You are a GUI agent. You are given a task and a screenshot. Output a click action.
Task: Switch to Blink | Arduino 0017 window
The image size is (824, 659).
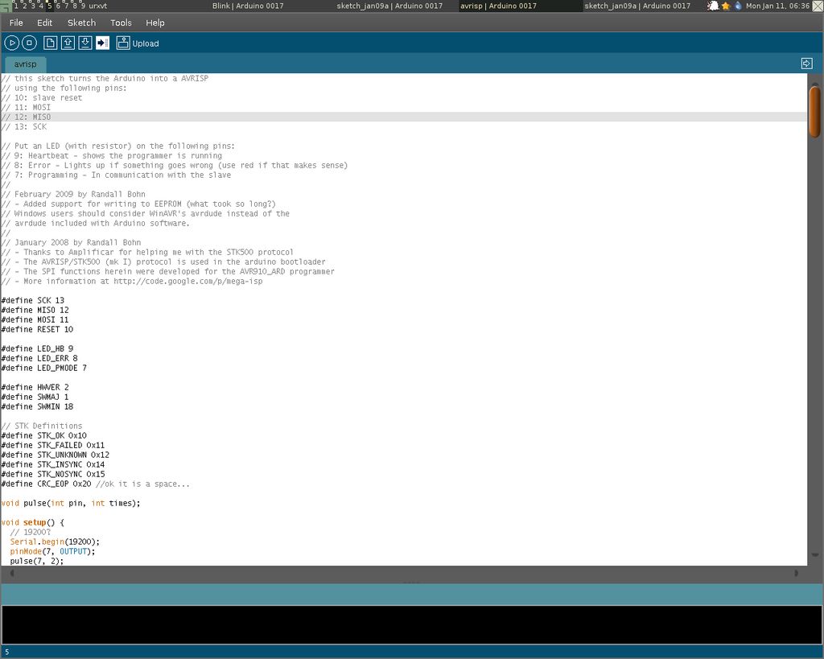click(248, 6)
